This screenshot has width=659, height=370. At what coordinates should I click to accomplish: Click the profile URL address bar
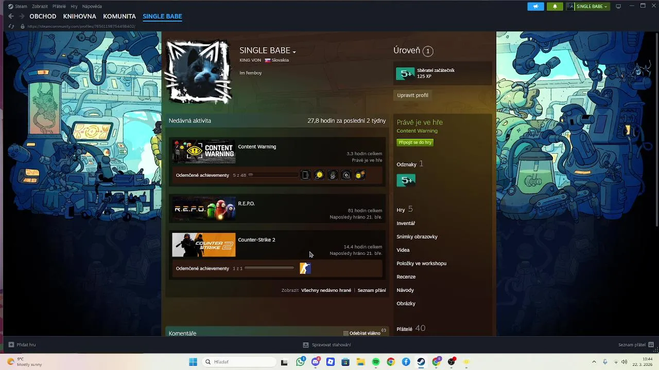click(81, 26)
